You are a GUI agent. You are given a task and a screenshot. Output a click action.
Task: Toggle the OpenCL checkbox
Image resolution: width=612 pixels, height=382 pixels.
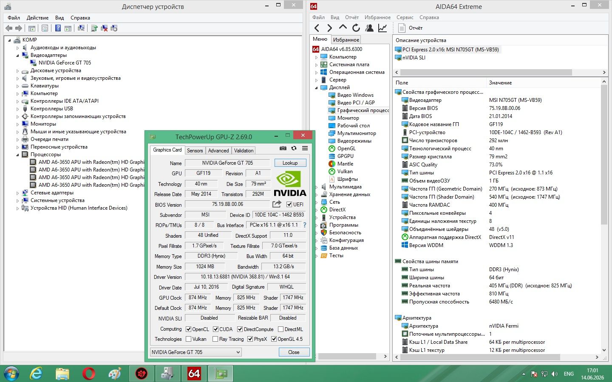[x=189, y=329]
